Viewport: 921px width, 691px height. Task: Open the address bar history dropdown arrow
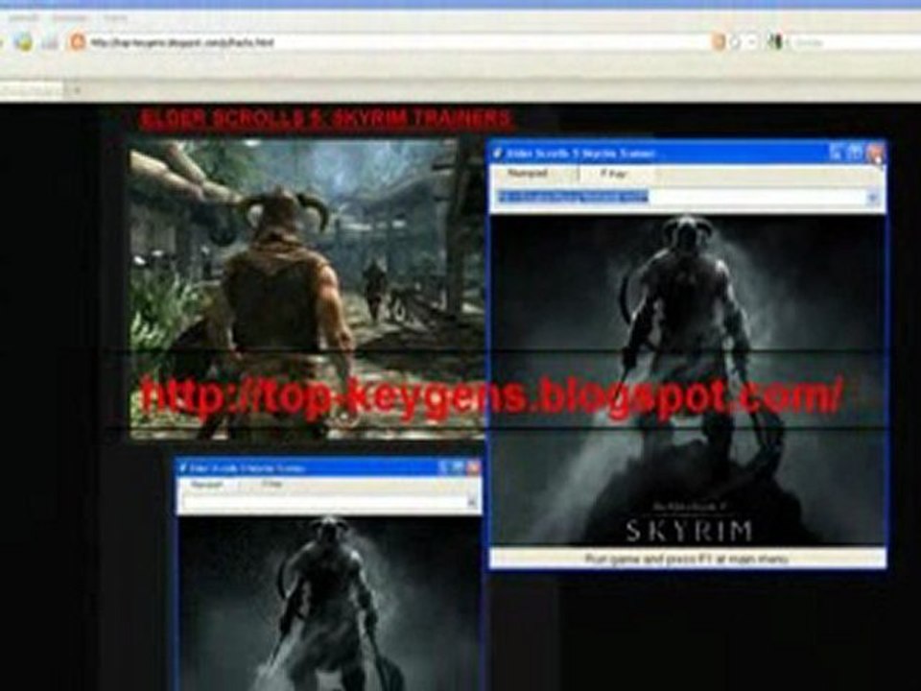(752, 42)
